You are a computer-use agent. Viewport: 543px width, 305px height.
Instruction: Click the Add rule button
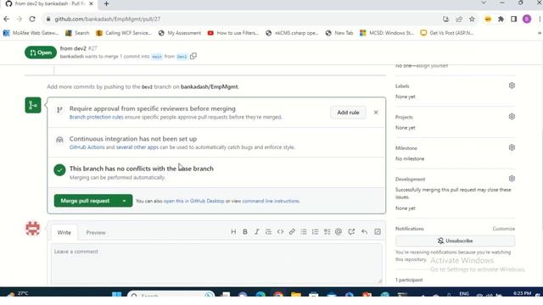click(348, 113)
